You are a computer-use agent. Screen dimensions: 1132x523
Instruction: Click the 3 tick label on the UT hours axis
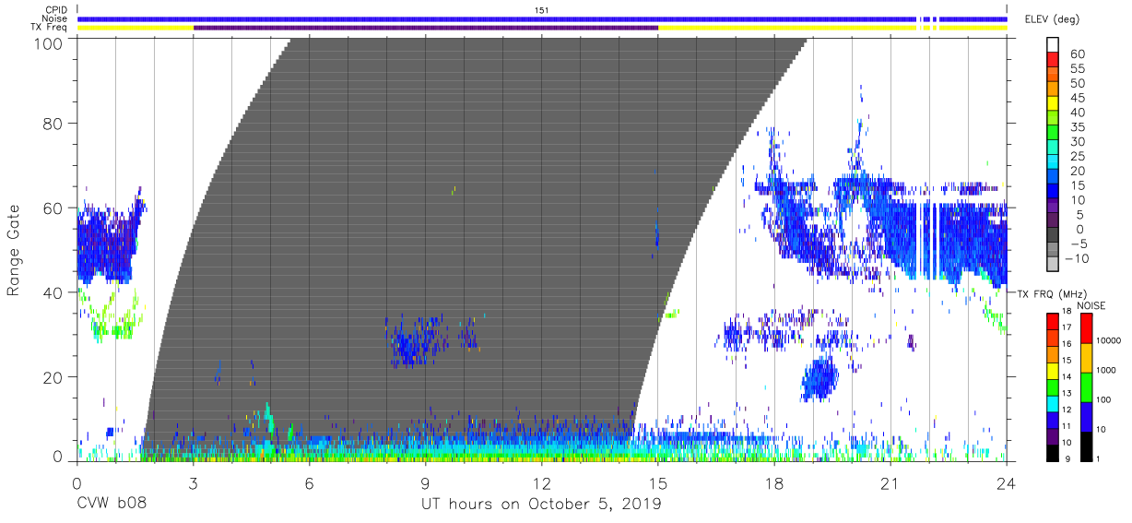point(193,482)
